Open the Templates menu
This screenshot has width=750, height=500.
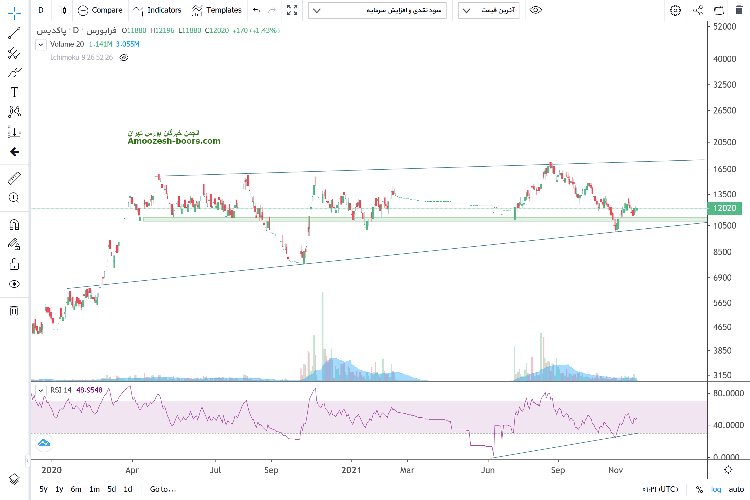click(x=217, y=10)
